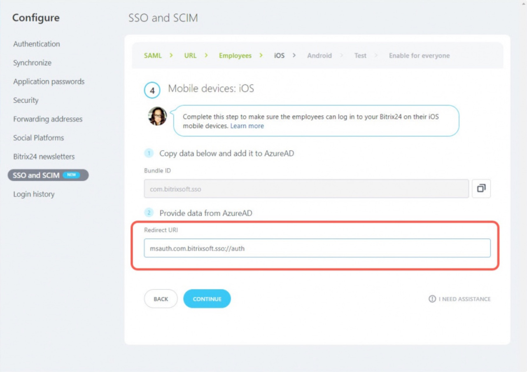Open Forwarding addresses settings
Screen dimensions: 527x372
pos(48,119)
